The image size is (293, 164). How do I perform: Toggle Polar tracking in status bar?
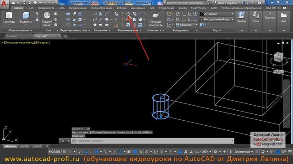pyautogui.click(x=97, y=152)
